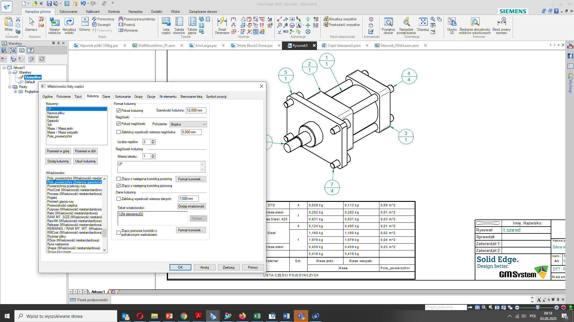Uncheck Złącz z następną komórką pionową
This screenshot has width=574, height=322.
coord(118,186)
